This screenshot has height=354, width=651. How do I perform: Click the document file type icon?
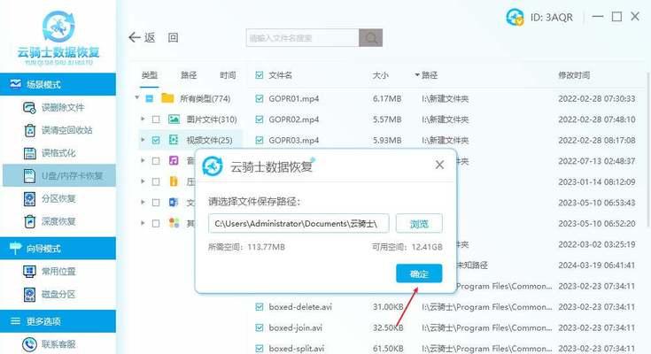pyautogui.click(x=174, y=203)
